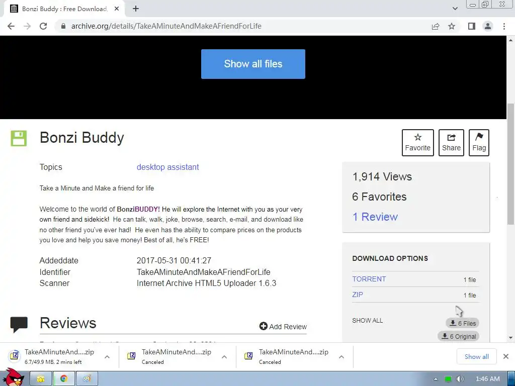515x386 pixels.
Task: Click the Reviews speech bubble icon
Action: pyautogui.click(x=19, y=325)
